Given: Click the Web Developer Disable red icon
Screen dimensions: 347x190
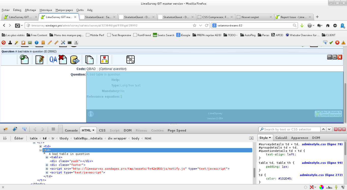Looking at the screenshot, I should [4, 42].
